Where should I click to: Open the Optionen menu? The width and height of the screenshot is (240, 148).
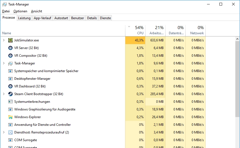click(x=20, y=11)
